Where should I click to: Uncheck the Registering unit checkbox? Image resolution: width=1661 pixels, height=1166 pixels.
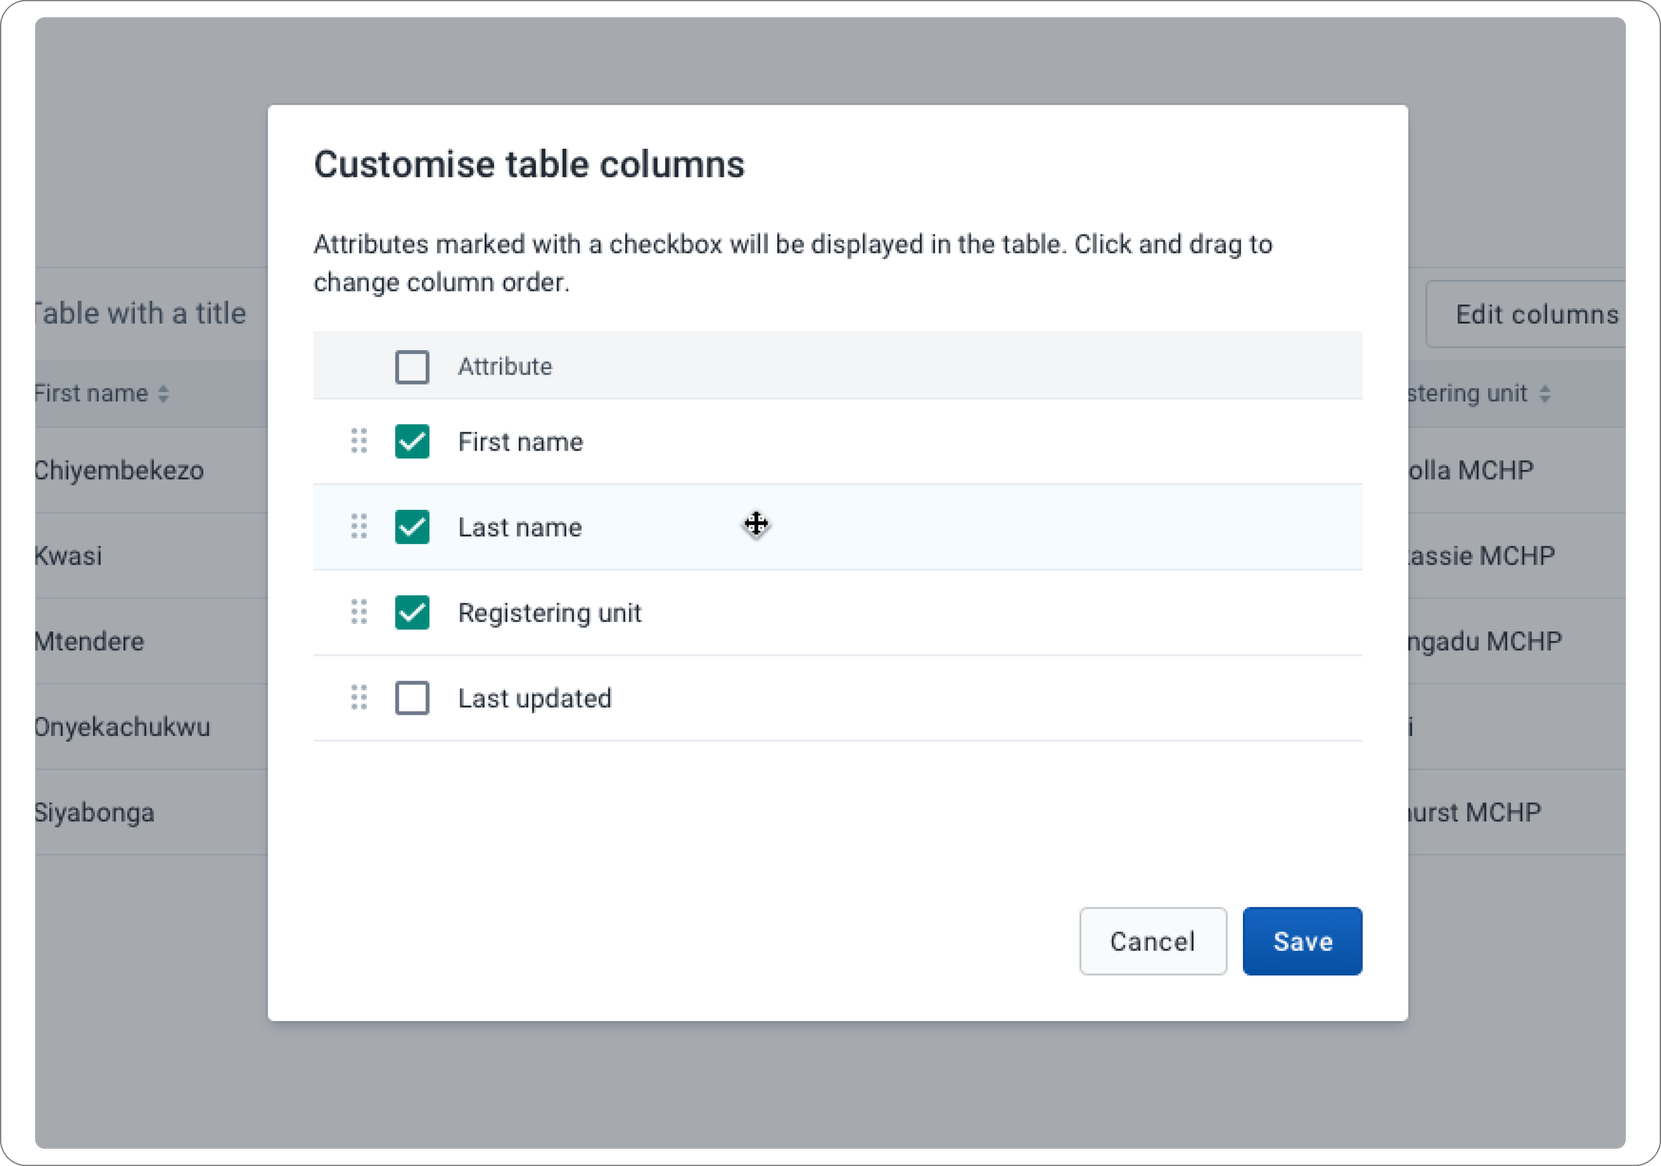(412, 612)
